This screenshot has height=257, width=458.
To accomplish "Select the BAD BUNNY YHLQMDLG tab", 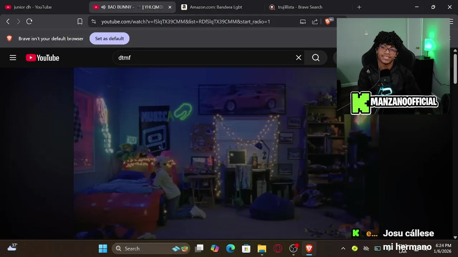I will (132, 7).
